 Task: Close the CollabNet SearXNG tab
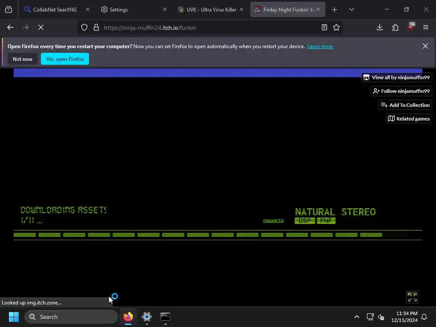tap(88, 10)
